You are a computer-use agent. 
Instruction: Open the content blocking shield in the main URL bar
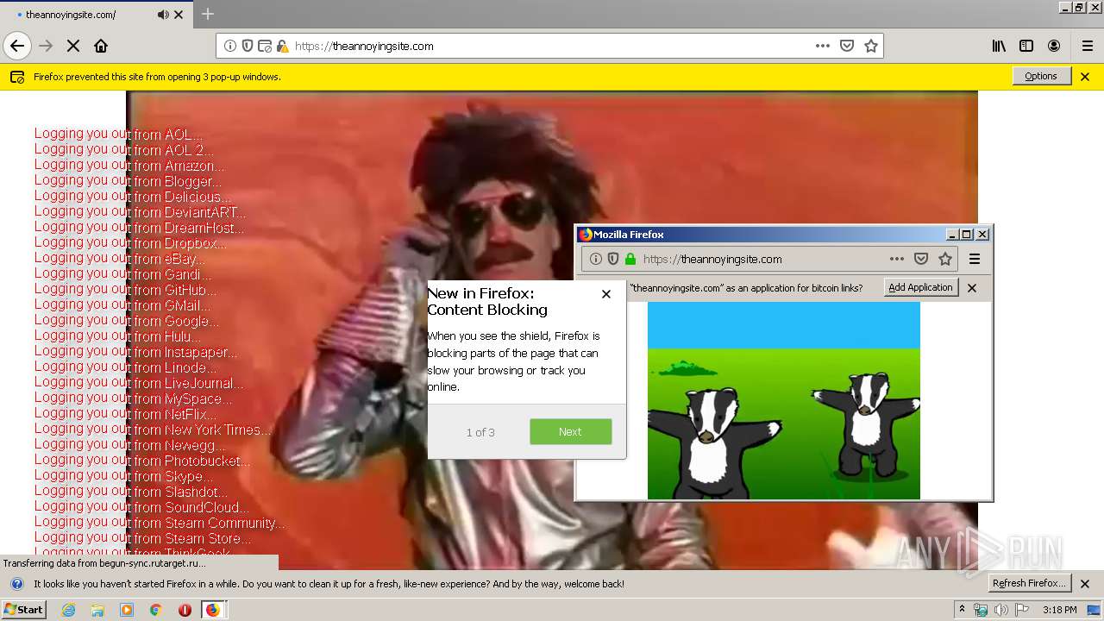248,46
